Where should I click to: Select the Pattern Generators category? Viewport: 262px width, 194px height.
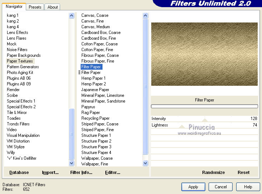23,67
